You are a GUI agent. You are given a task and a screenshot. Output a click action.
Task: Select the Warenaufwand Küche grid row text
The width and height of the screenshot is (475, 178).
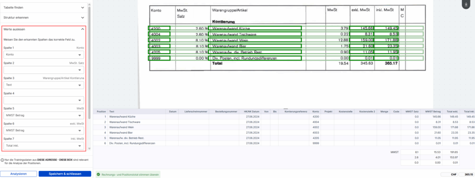122,117
